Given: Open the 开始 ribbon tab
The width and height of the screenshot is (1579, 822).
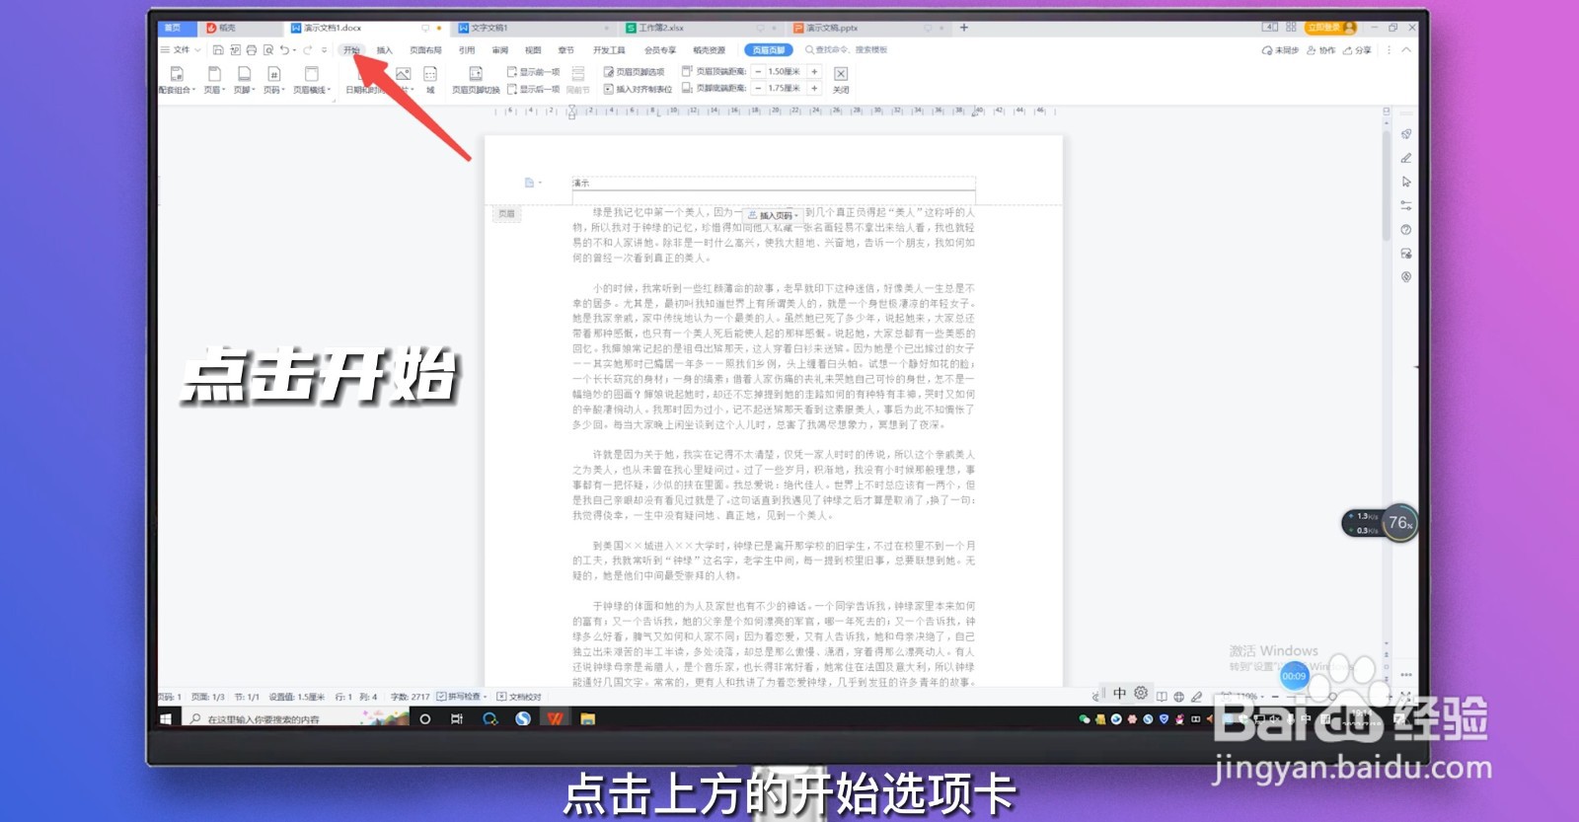Looking at the screenshot, I should [x=351, y=50].
